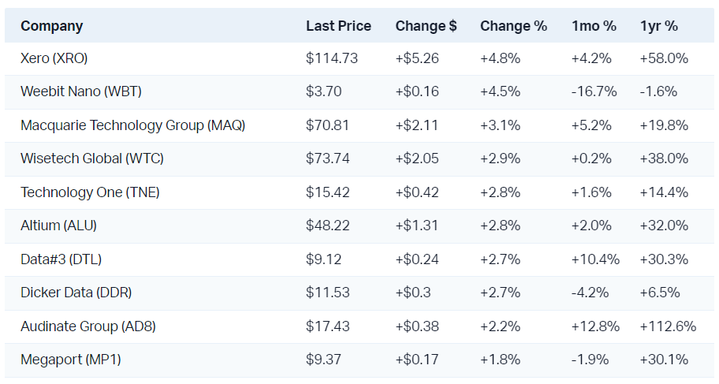Select Weebit Nano's -16.7% monthly change

[x=594, y=91]
